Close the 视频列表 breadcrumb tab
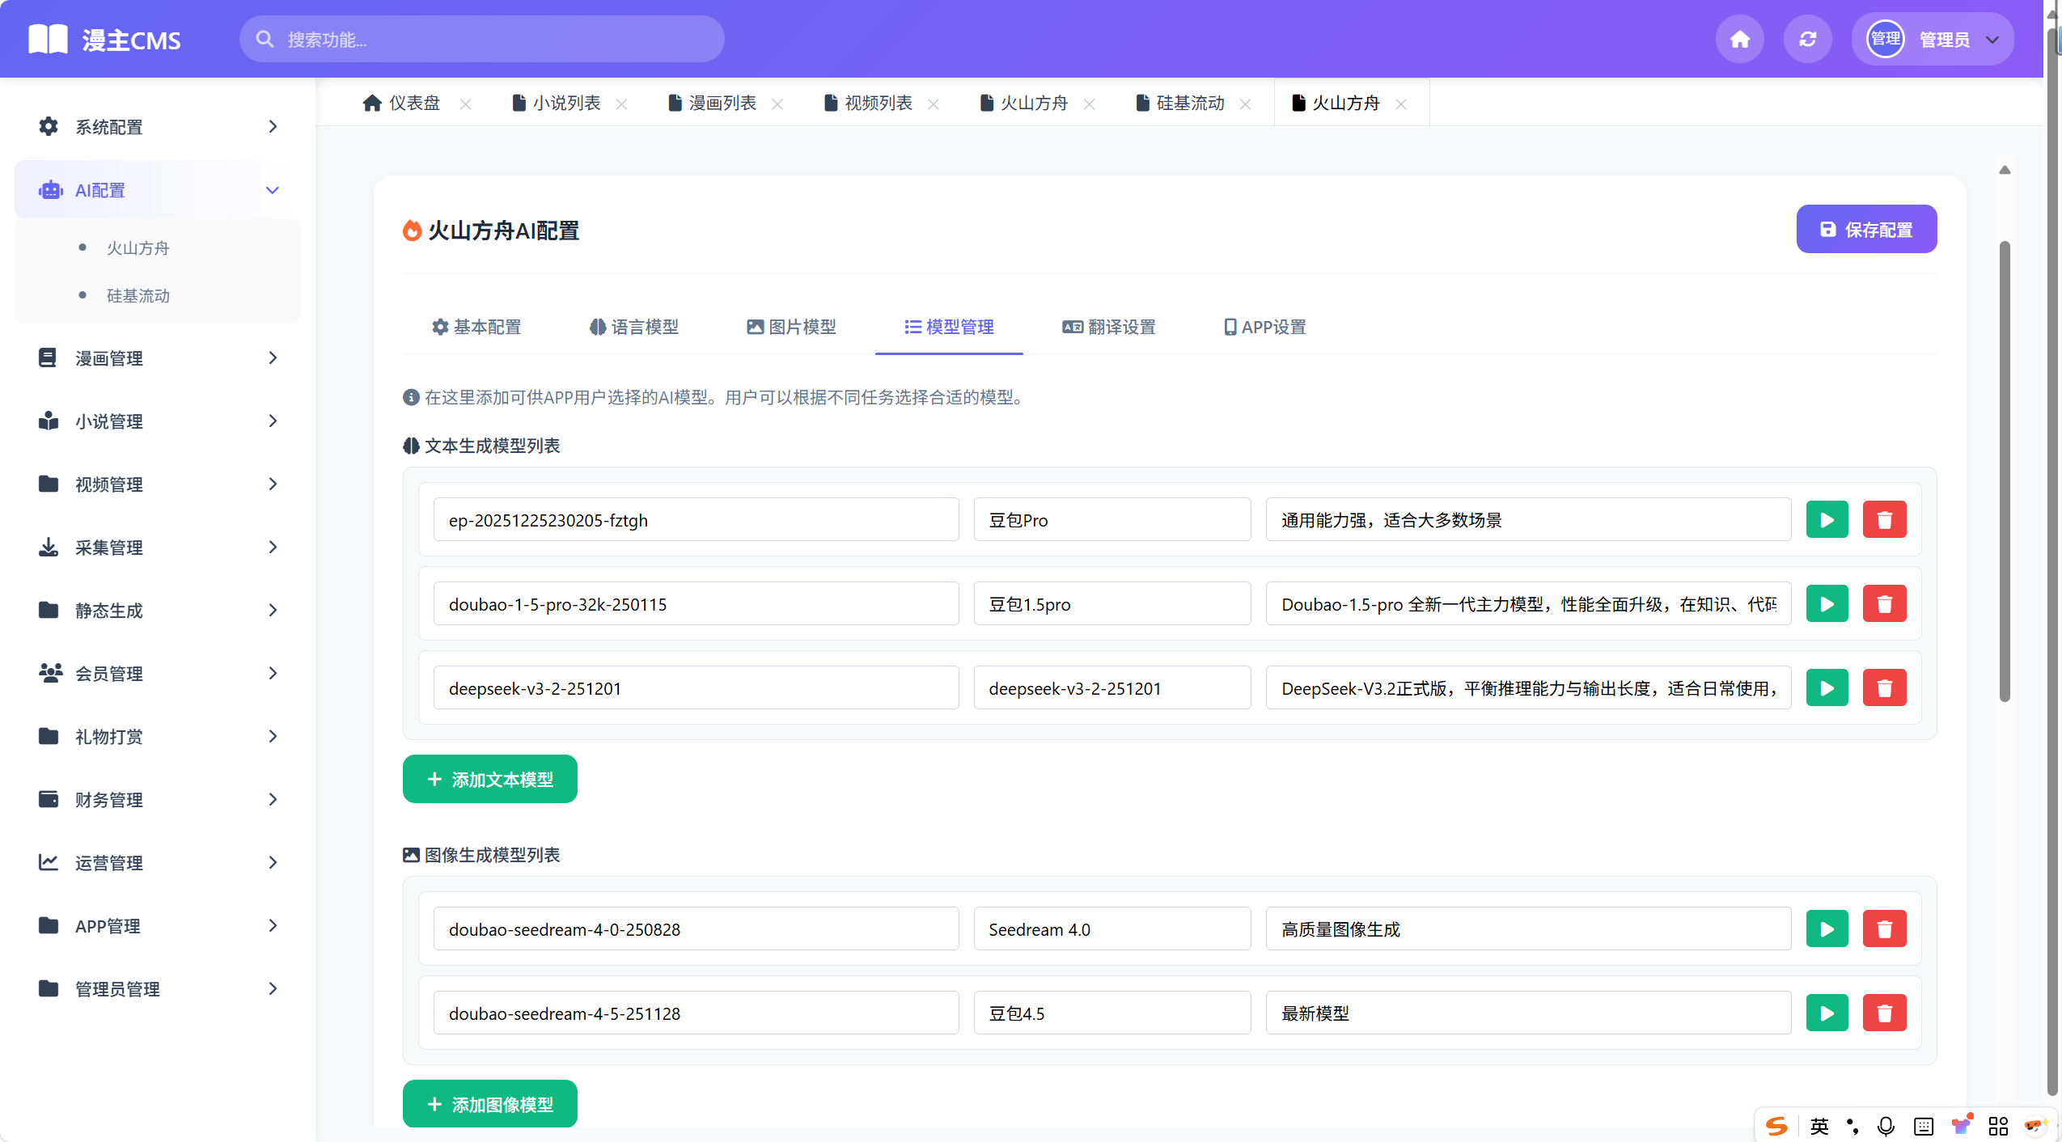 pos(934,104)
